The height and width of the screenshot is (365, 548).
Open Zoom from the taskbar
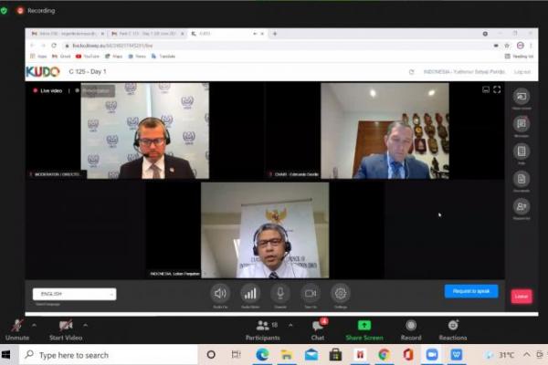pyautogui.click(x=432, y=355)
